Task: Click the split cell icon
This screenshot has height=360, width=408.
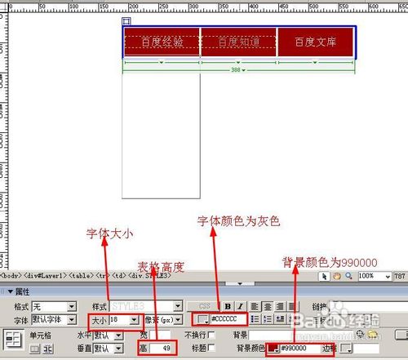Action: click(x=48, y=349)
